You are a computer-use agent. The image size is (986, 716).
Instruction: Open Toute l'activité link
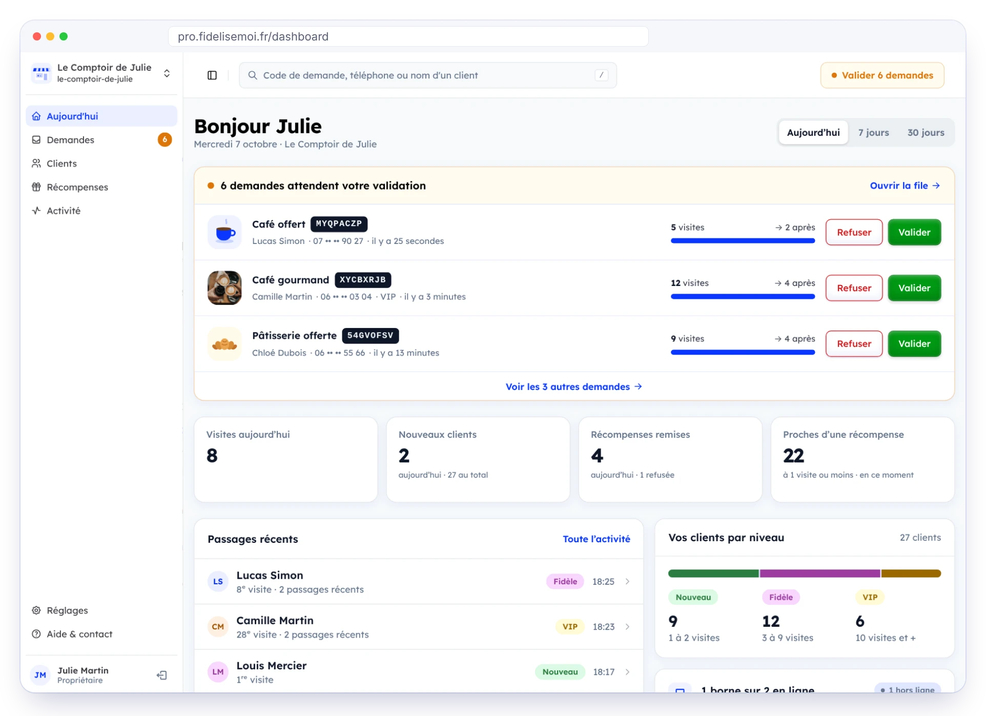pos(597,539)
